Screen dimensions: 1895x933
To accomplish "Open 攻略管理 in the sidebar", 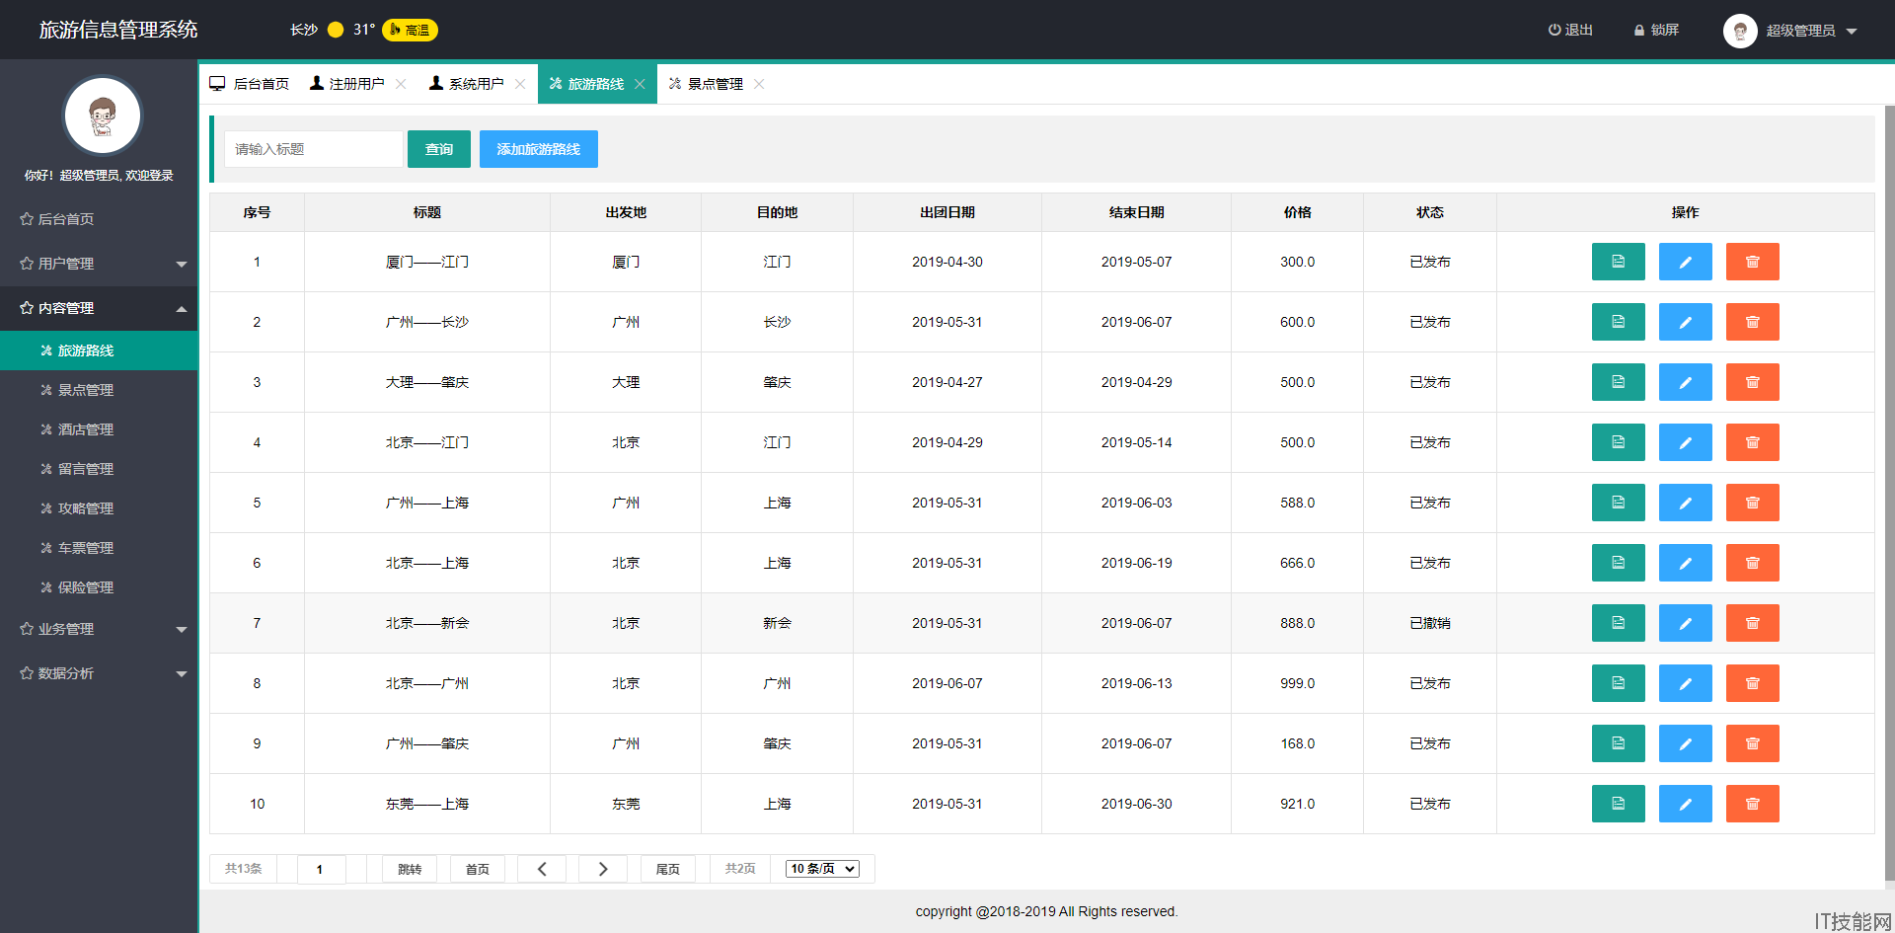I will pyautogui.click(x=99, y=508).
